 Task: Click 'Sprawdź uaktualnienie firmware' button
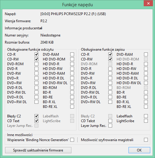pyautogui.click(x=38, y=150)
